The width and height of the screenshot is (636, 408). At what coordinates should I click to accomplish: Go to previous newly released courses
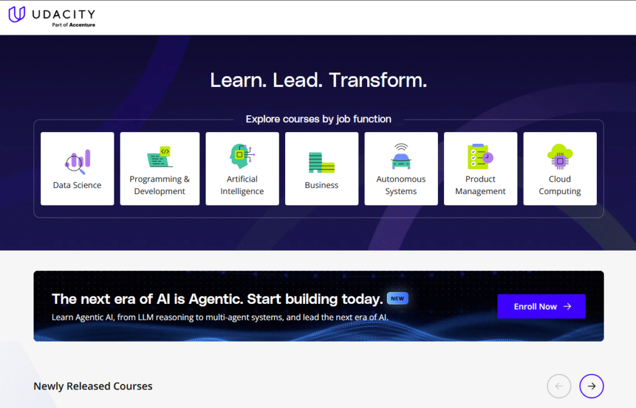pyautogui.click(x=559, y=386)
